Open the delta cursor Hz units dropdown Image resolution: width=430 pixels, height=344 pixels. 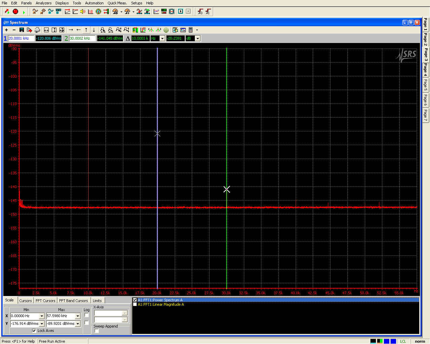162,39
